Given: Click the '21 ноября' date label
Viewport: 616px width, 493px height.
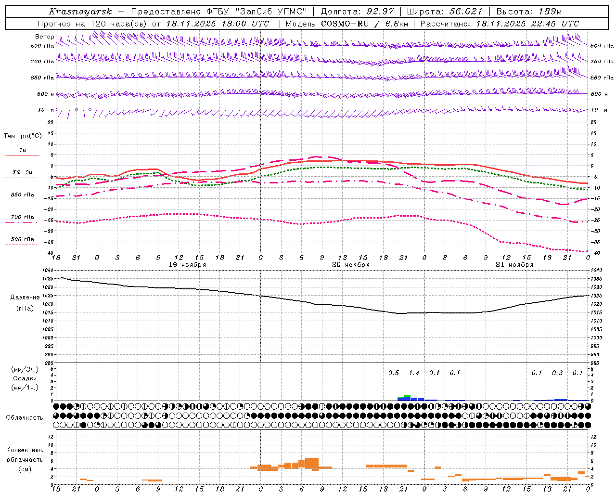Looking at the screenshot, I should (x=514, y=265).
